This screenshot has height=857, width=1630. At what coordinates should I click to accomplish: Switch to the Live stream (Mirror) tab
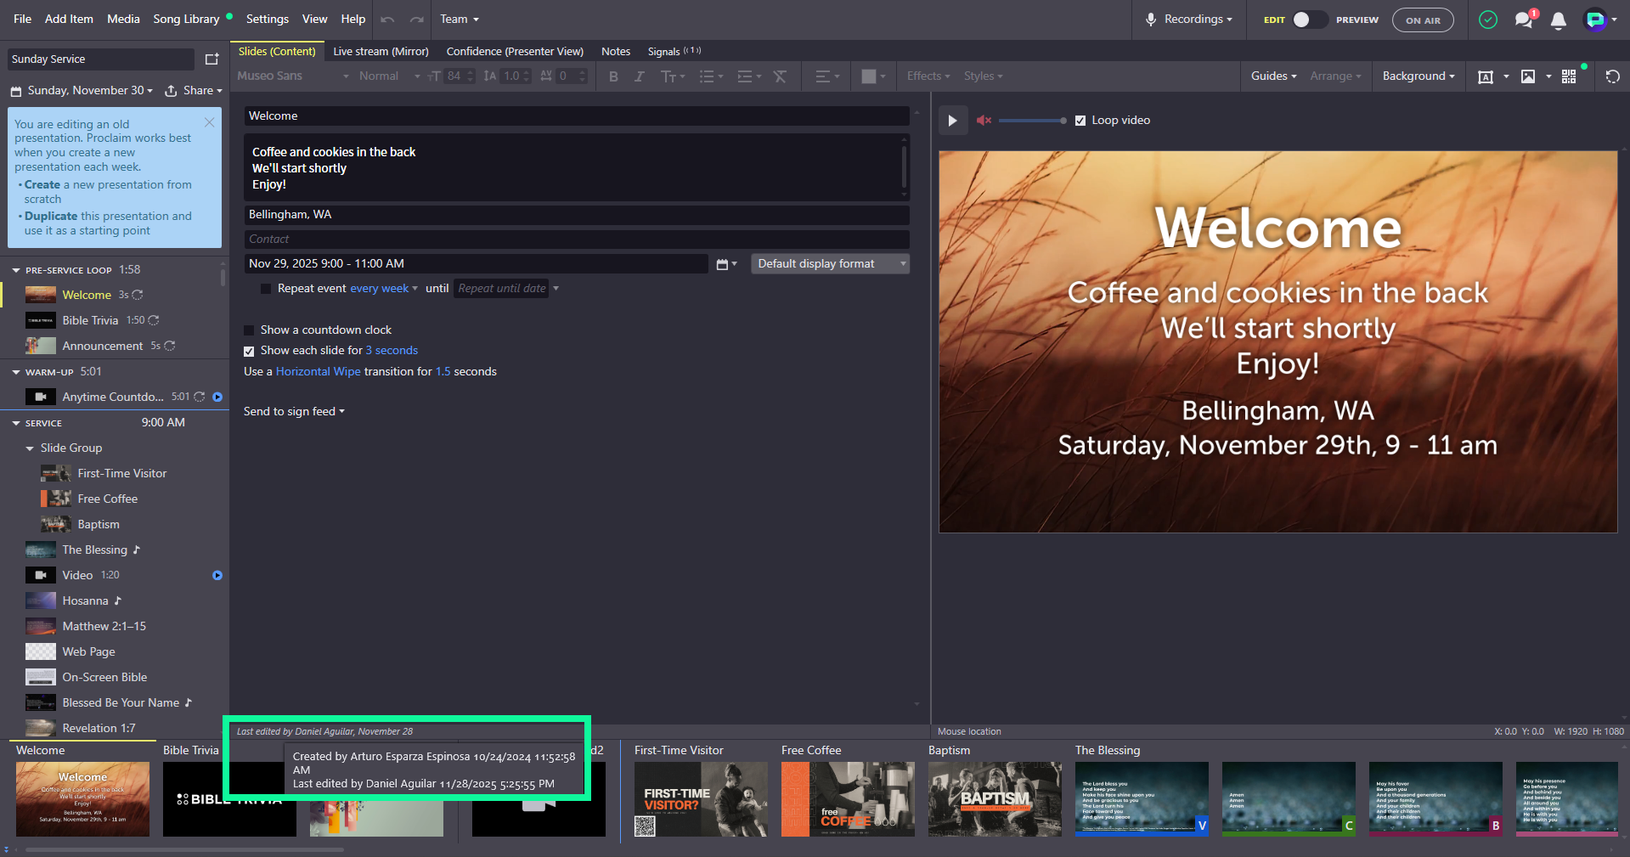(381, 52)
